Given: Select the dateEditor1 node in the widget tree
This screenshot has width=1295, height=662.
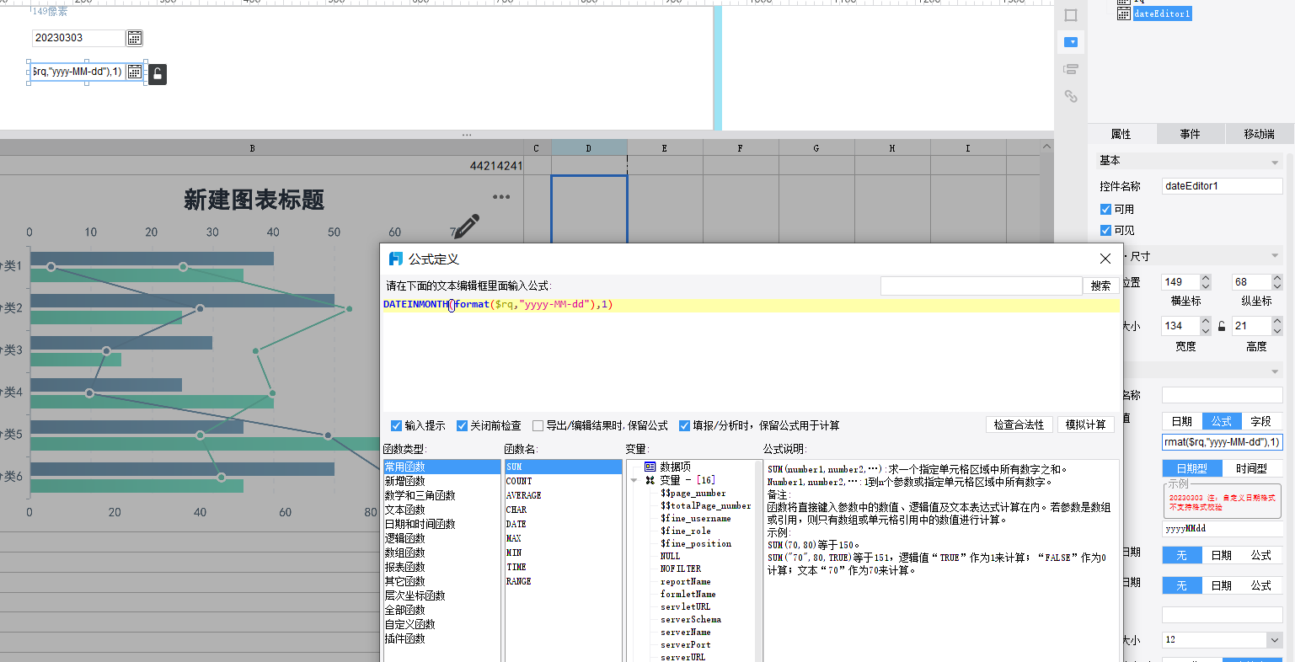Looking at the screenshot, I should 1162,13.
